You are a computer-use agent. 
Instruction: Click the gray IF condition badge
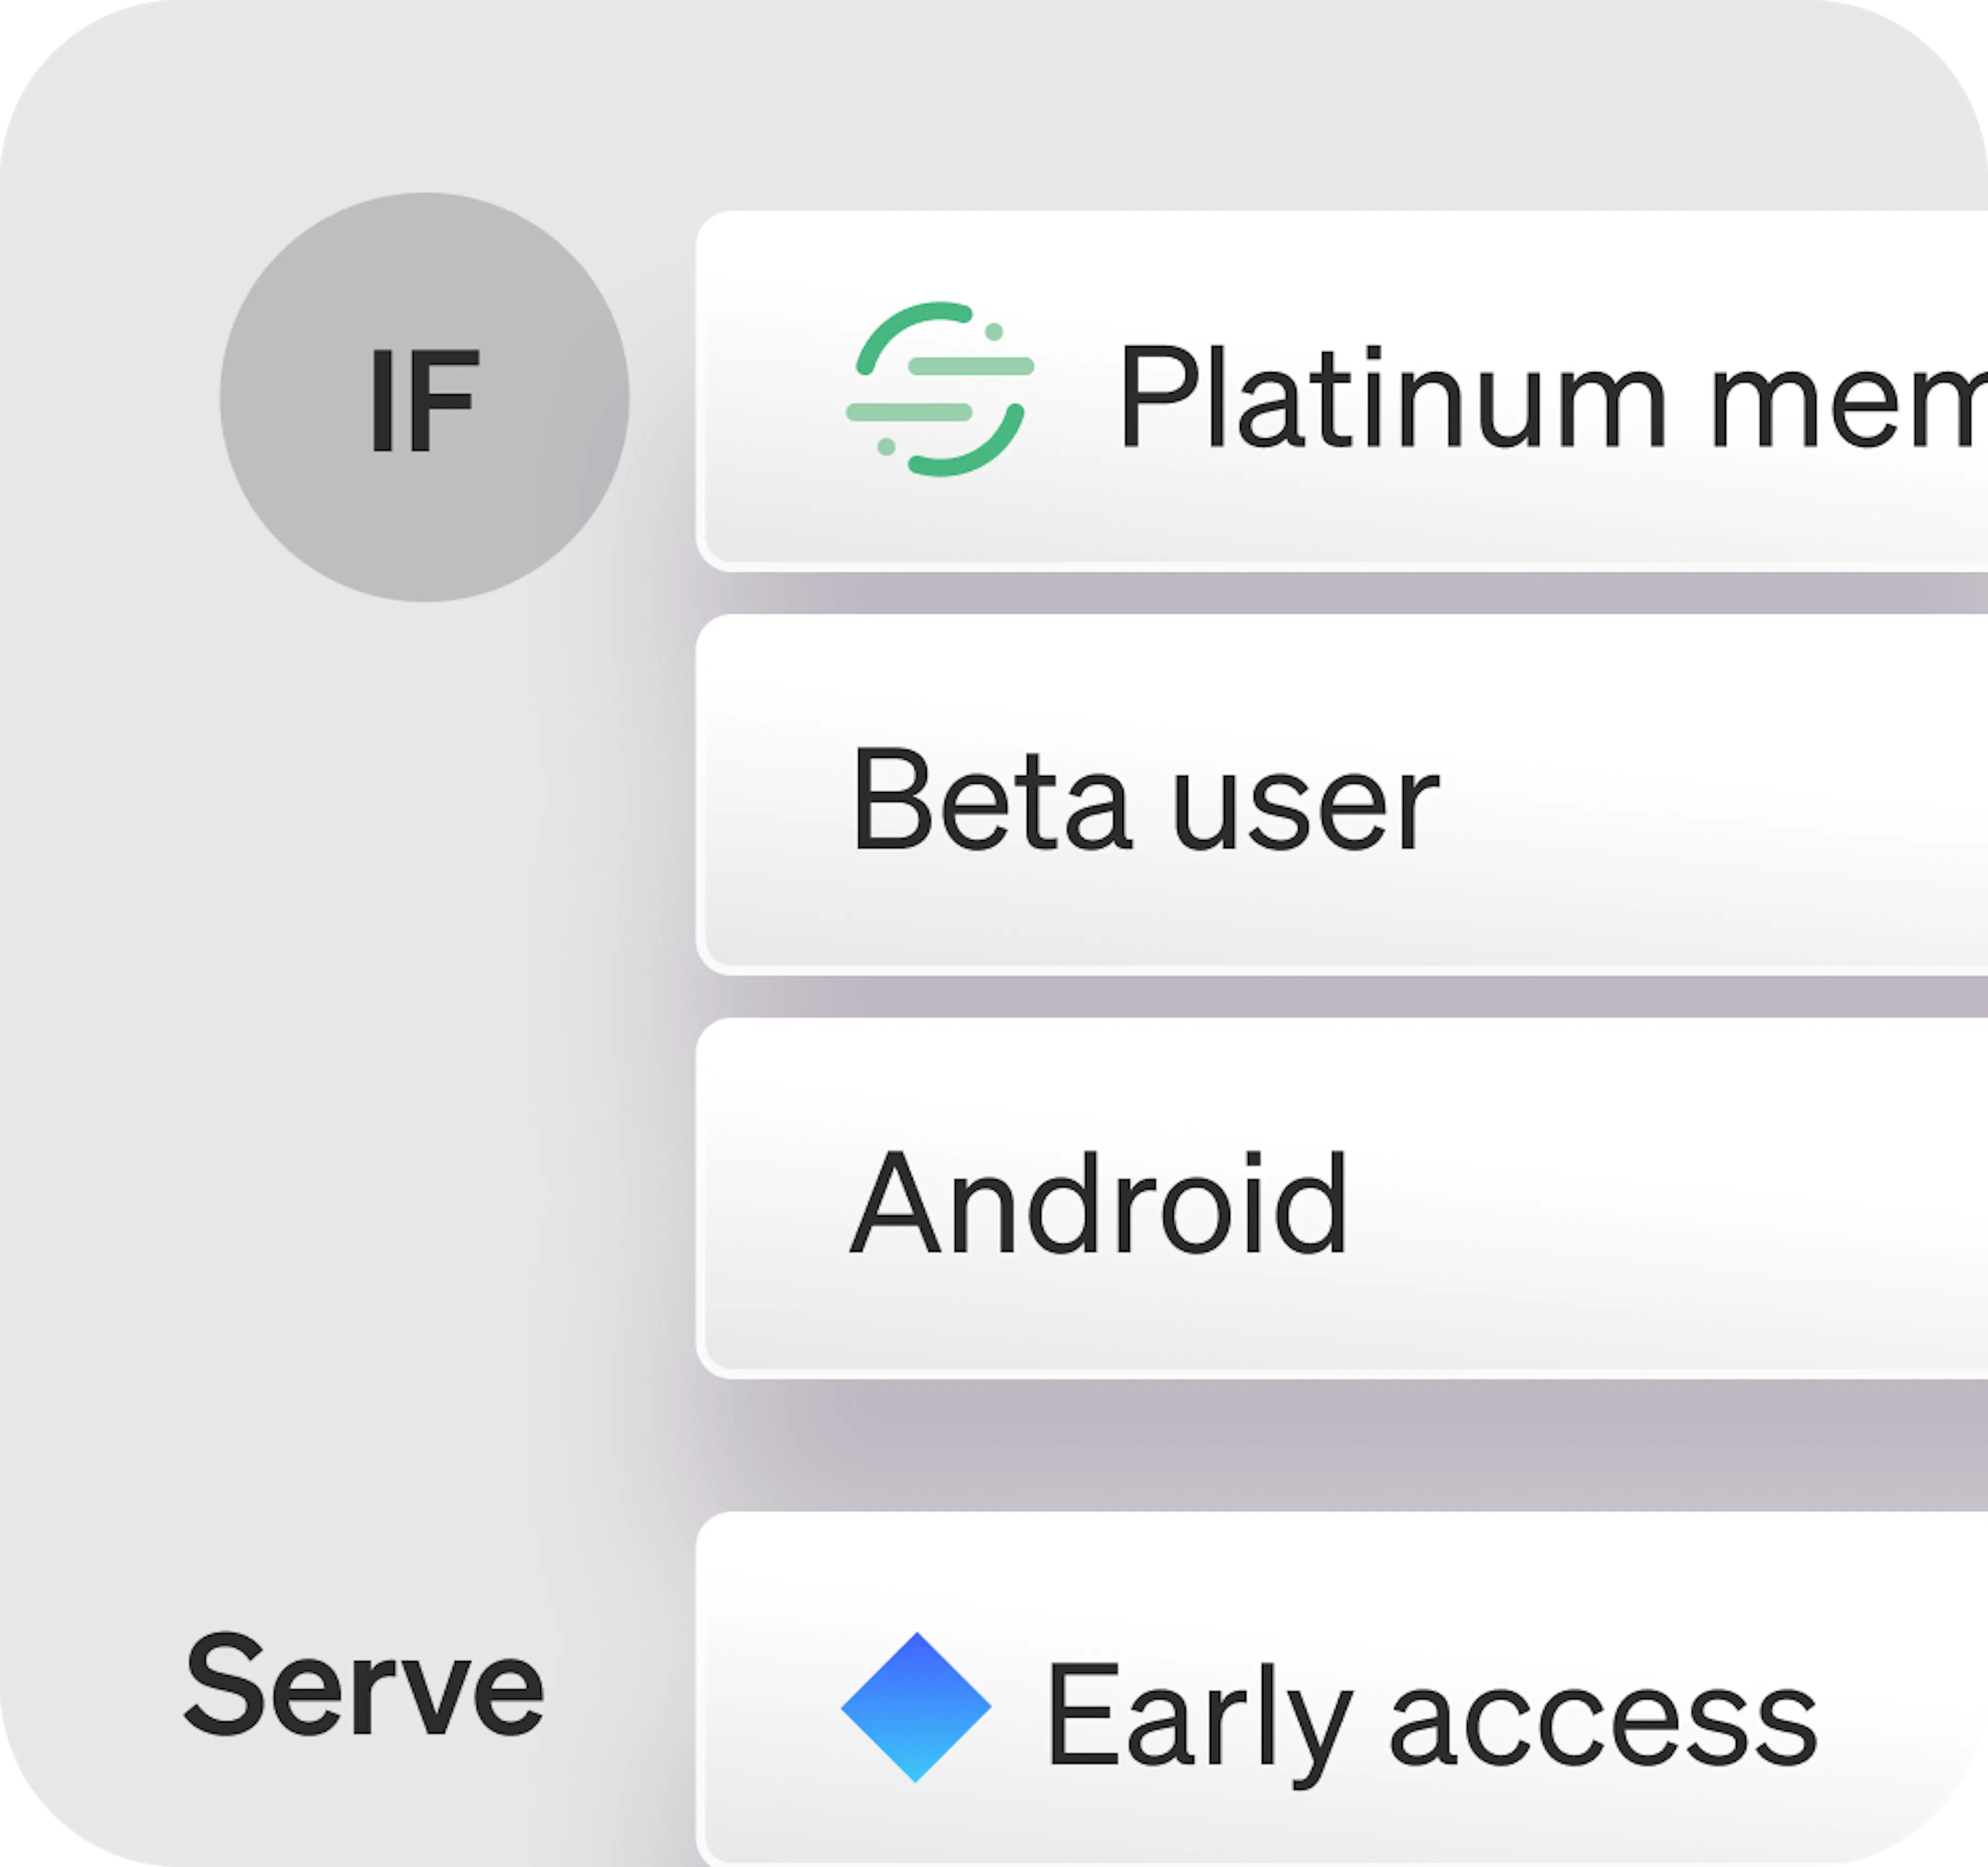point(424,397)
